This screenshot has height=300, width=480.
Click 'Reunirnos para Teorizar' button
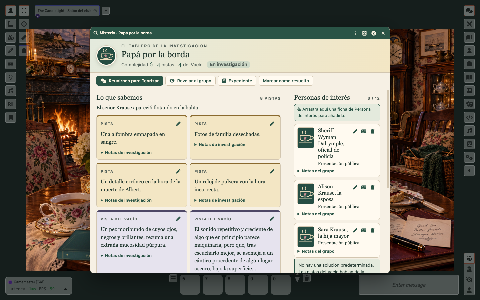pos(130,81)
